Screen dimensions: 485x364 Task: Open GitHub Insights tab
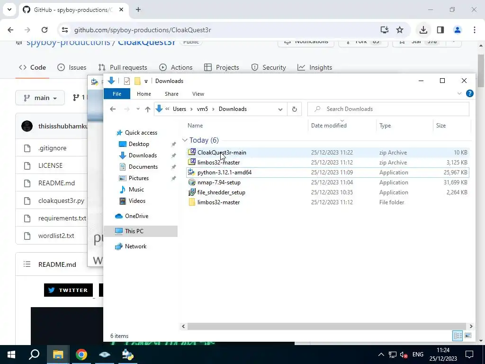click(x=314, y=67)
